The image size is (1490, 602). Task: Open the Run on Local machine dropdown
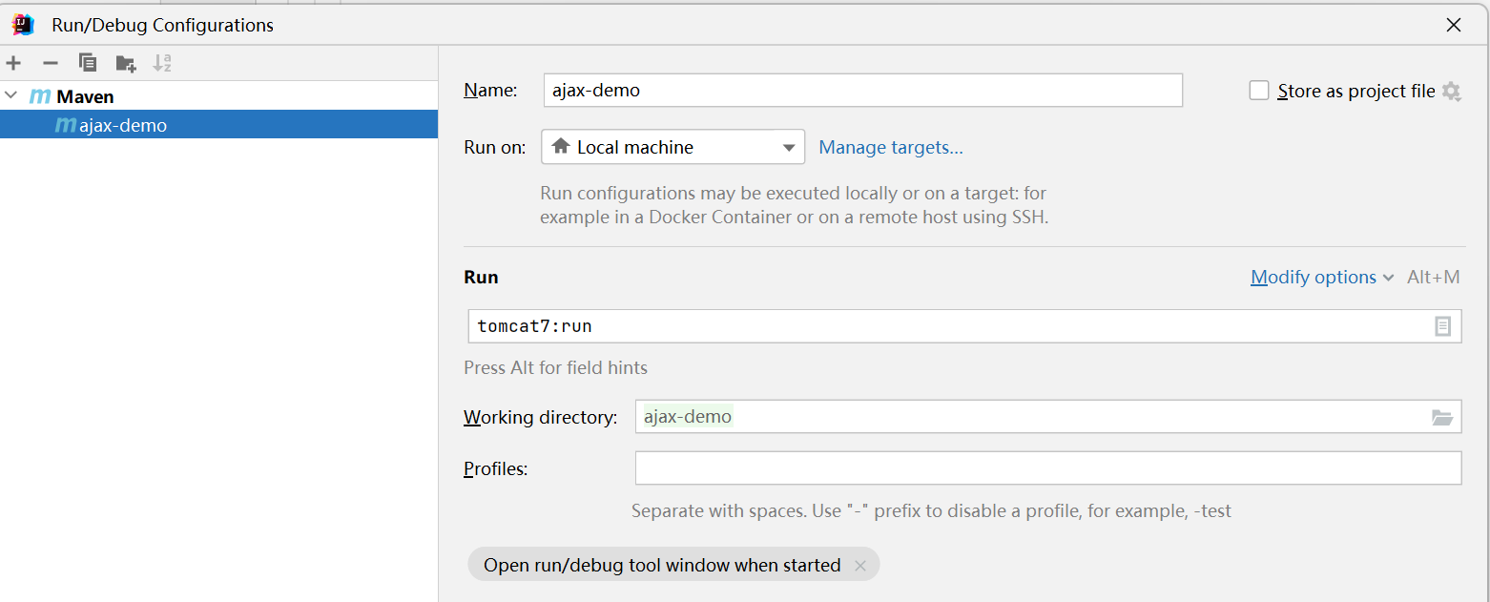(673, 147)
